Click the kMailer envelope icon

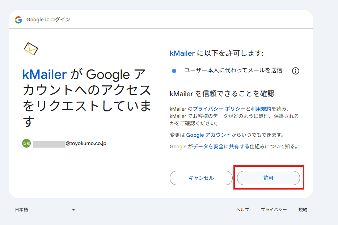point(31,49)
